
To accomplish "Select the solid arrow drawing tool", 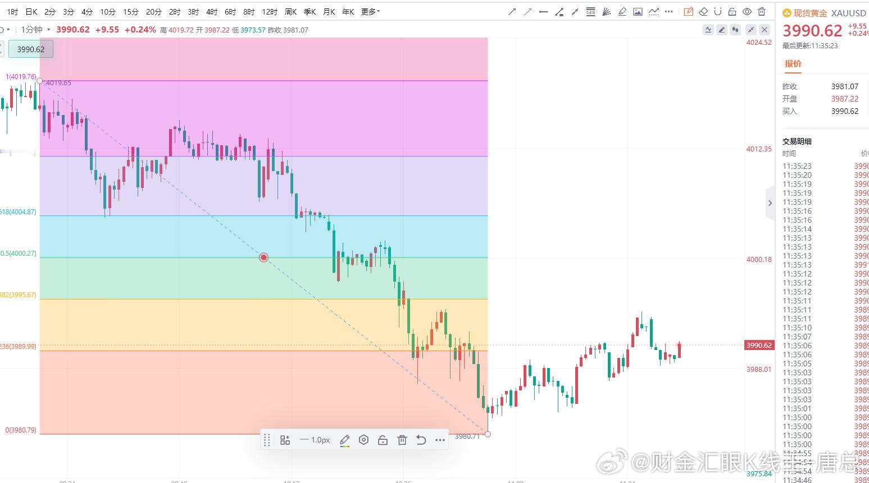I will pyautogui.click(x=512, y=12).
